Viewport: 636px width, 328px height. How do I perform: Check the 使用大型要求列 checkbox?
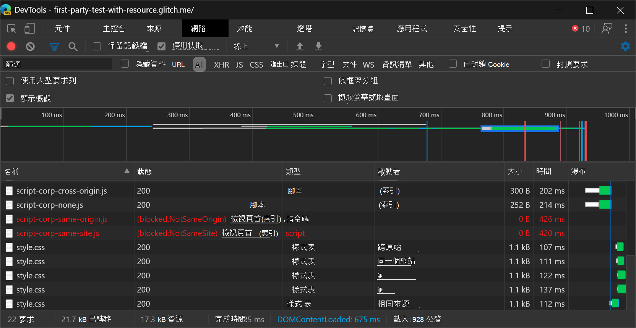[x=10, y=81]
